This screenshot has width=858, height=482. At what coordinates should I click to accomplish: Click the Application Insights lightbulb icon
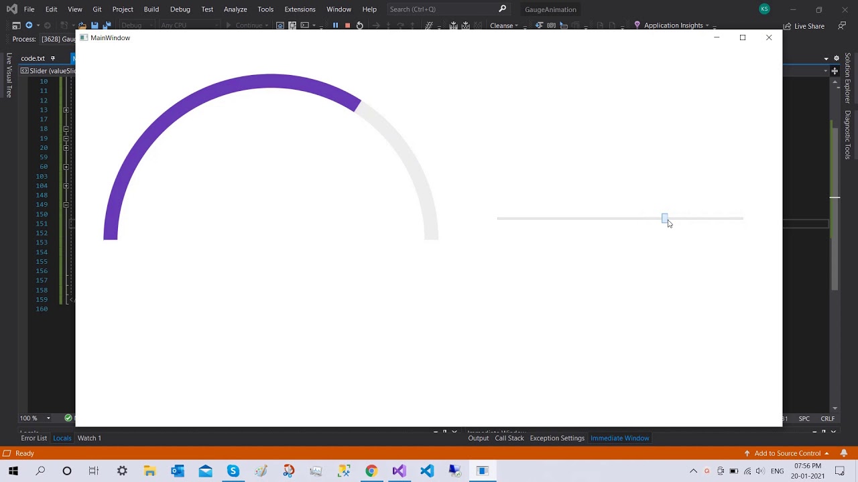[x=637, y=25]
